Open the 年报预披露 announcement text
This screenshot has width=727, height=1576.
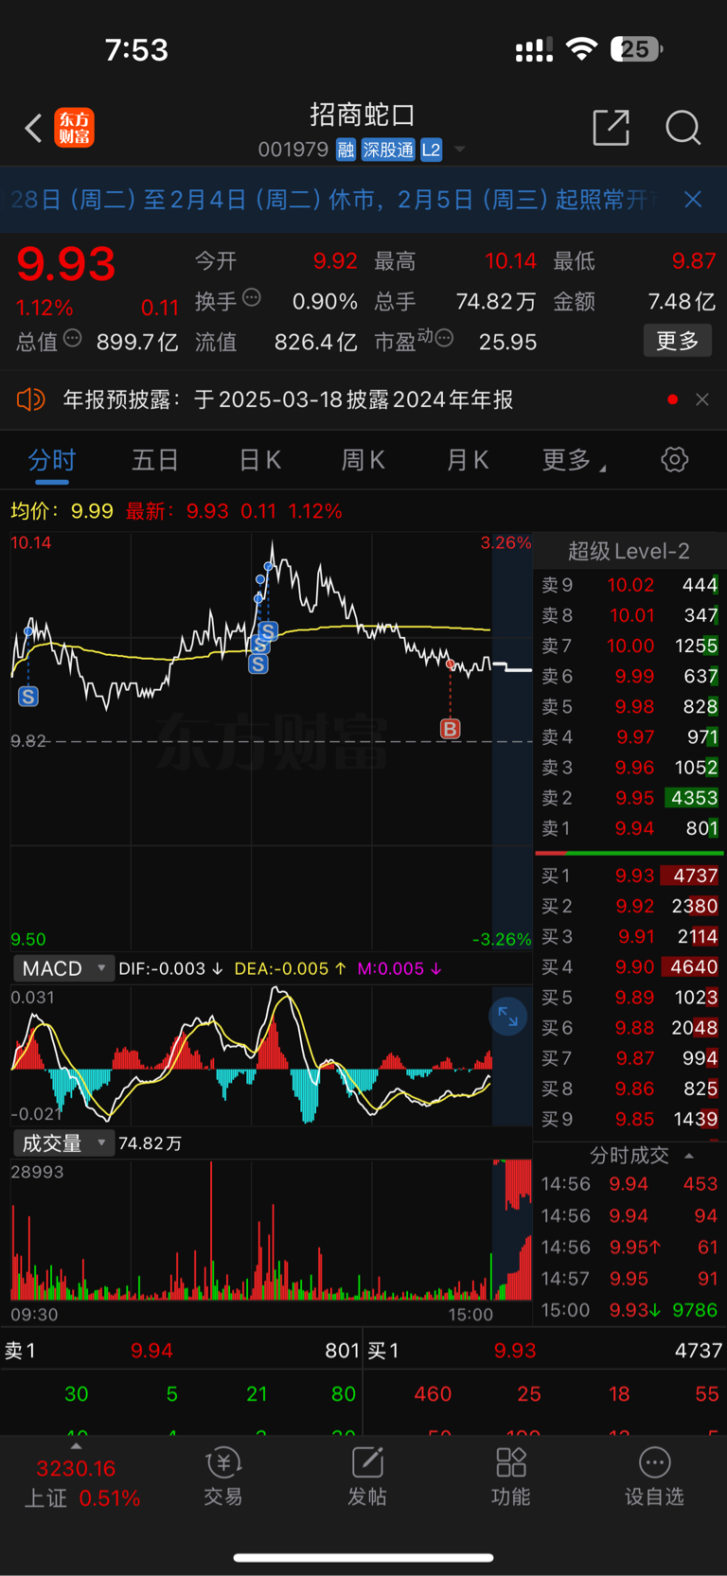[288, 399]
